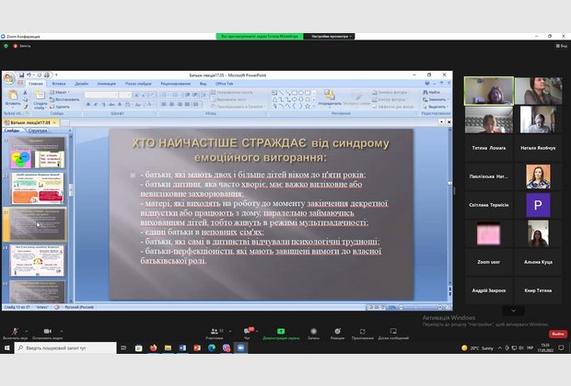Open the Insert (Вставка) ribbon tab
The image size is (571, 386).
coord(59,84)
